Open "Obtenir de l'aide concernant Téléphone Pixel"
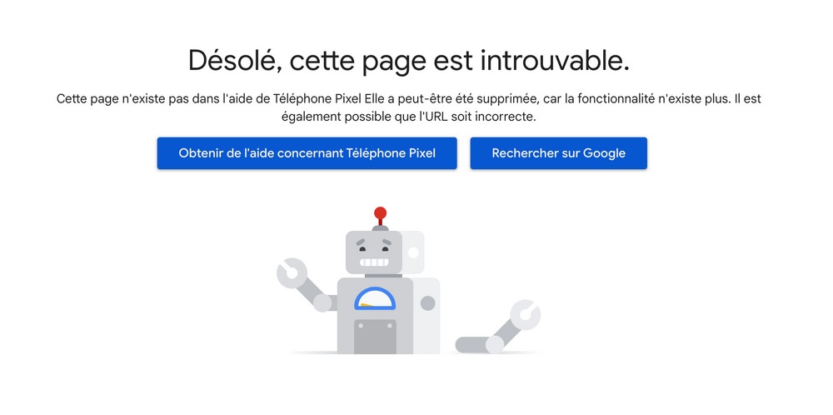 pos(307,153)
